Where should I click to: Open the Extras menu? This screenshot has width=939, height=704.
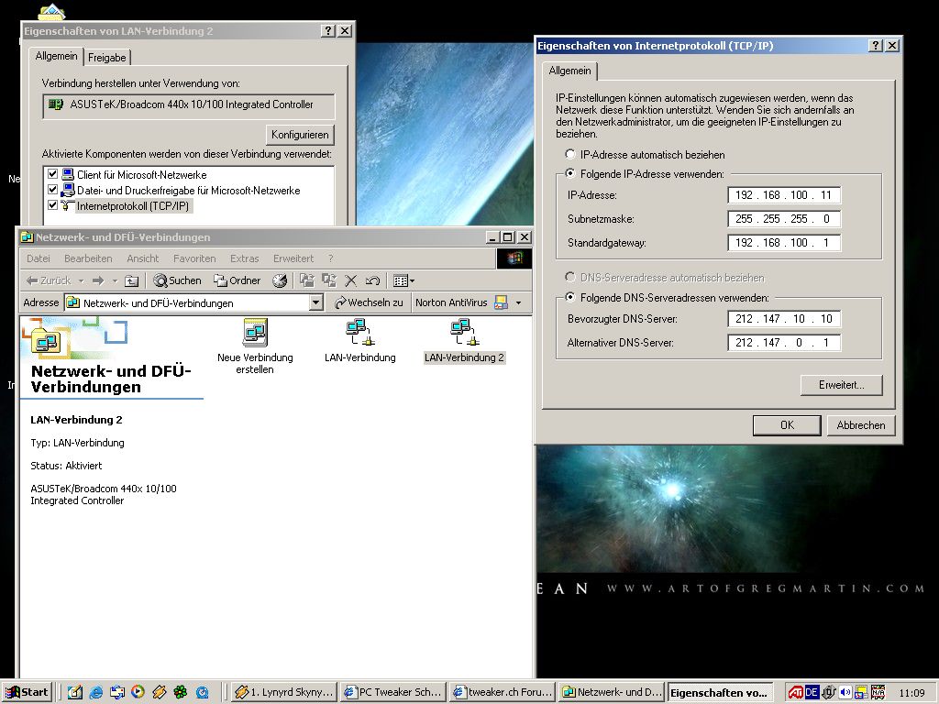click(244, 258)
